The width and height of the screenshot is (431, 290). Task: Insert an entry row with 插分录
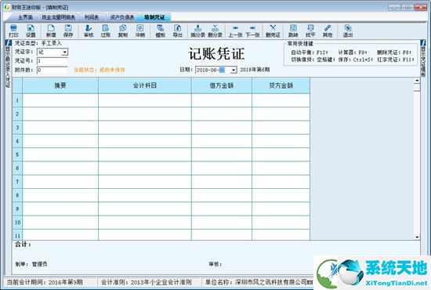click(x=198, y=31)
